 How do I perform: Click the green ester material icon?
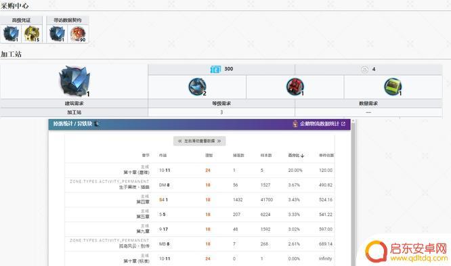pos(393,87)
